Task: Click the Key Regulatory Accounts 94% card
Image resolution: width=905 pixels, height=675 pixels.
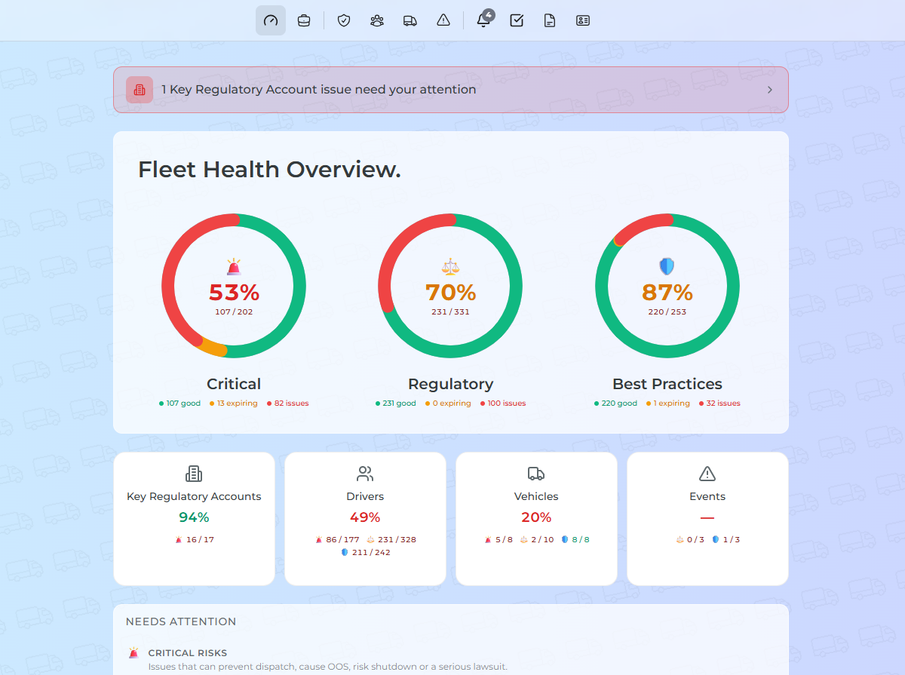Action: pyautogui.click(x=194, y=518)
